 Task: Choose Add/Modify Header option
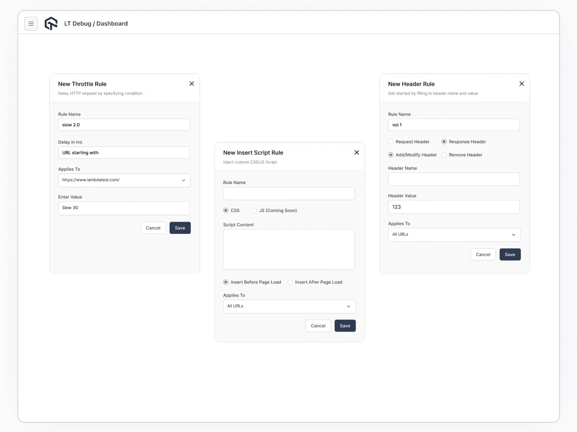pos(391,155)
